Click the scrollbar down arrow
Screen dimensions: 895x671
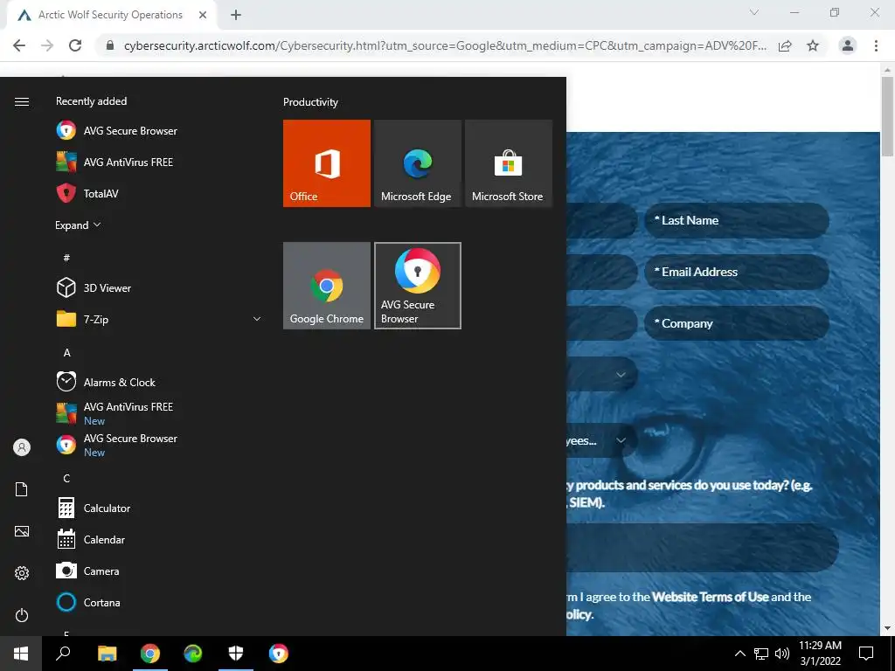[x=887, y=628]
